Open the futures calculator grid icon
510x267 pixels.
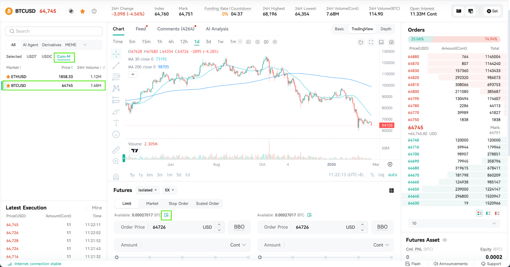pos(391,191)
